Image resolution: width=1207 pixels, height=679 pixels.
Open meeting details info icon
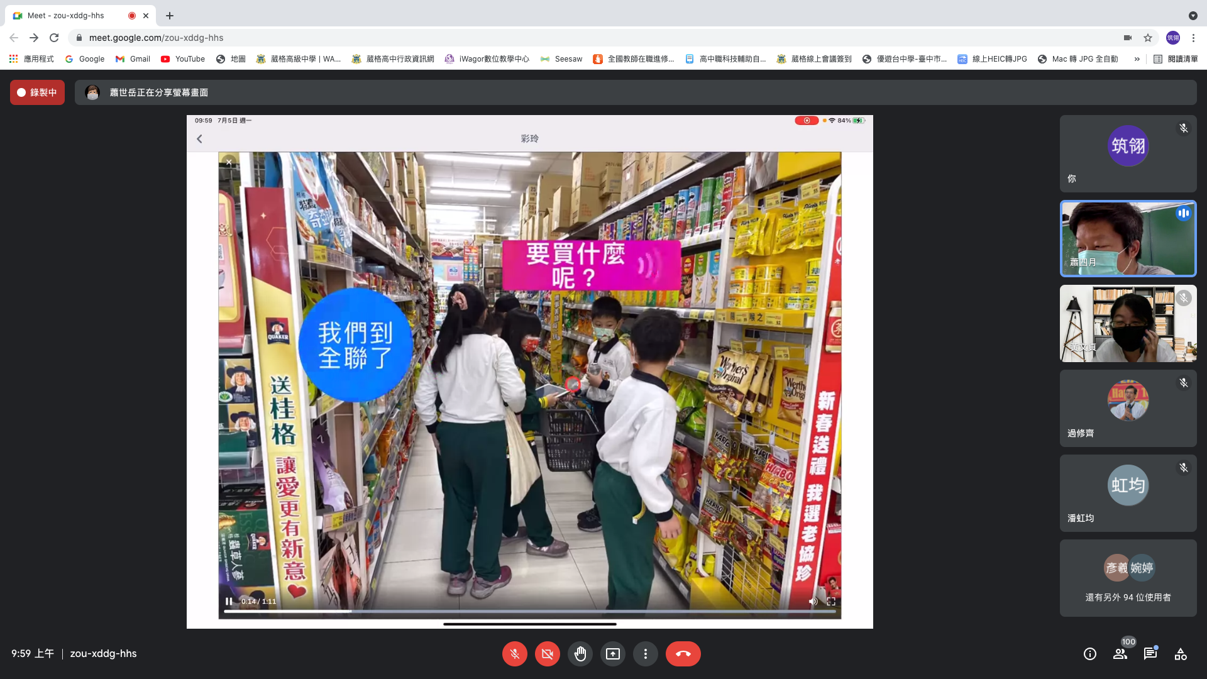[1090, 654]
